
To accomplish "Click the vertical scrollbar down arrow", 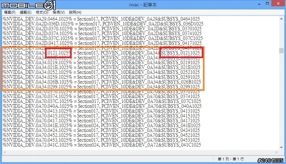I will [281, 147].
